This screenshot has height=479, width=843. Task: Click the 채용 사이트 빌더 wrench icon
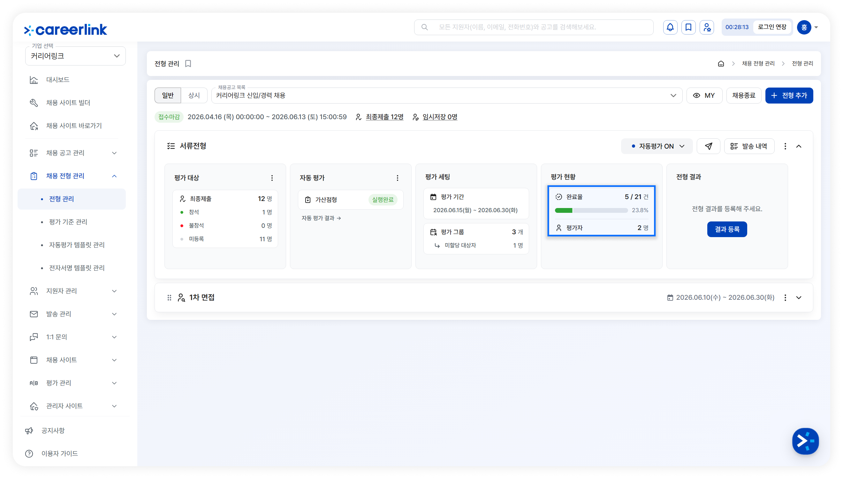(x=34, y=103)
